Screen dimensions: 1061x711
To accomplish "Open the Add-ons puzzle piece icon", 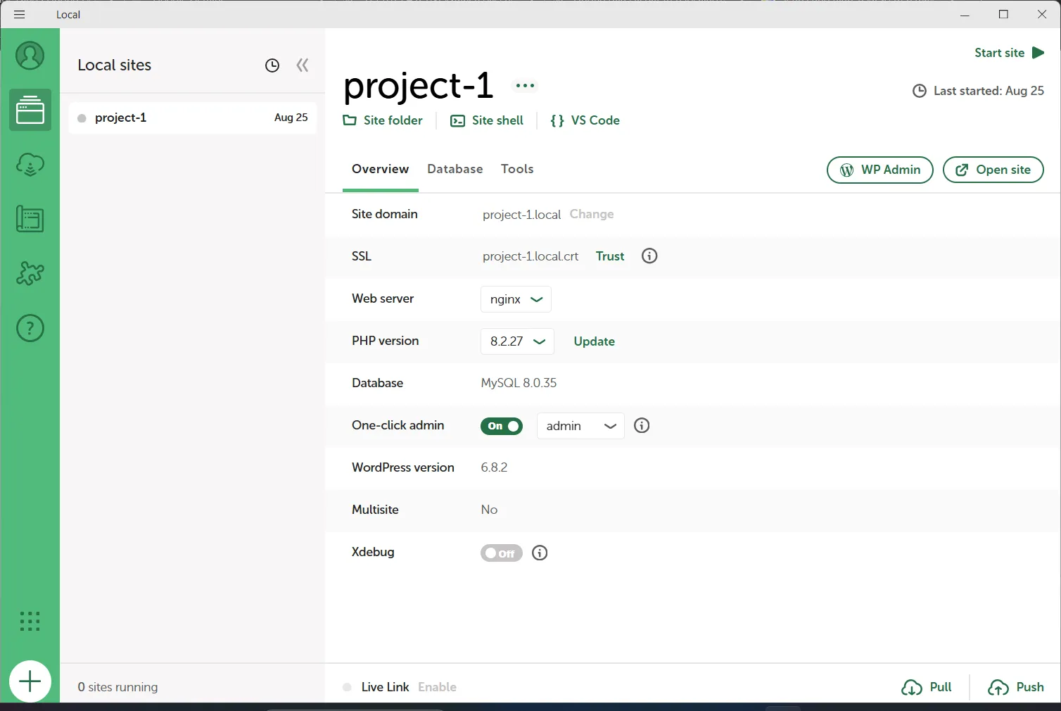I will (30, 273).
